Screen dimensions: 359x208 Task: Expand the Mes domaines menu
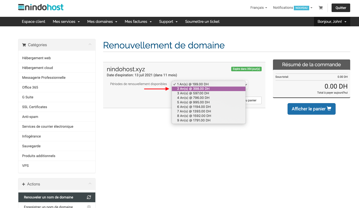tap(102, 22)
